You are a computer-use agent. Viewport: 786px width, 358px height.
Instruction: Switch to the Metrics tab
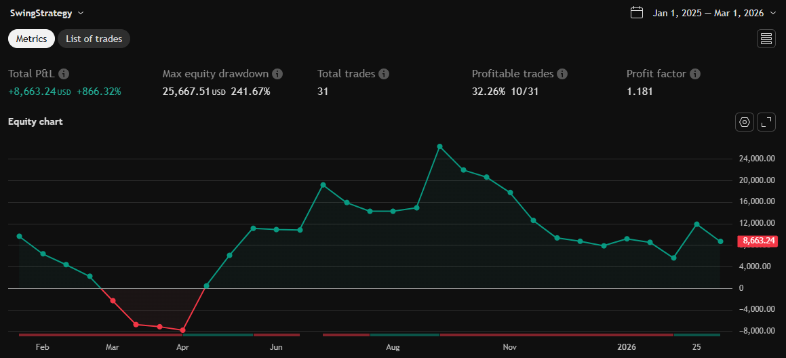(31, 39)
